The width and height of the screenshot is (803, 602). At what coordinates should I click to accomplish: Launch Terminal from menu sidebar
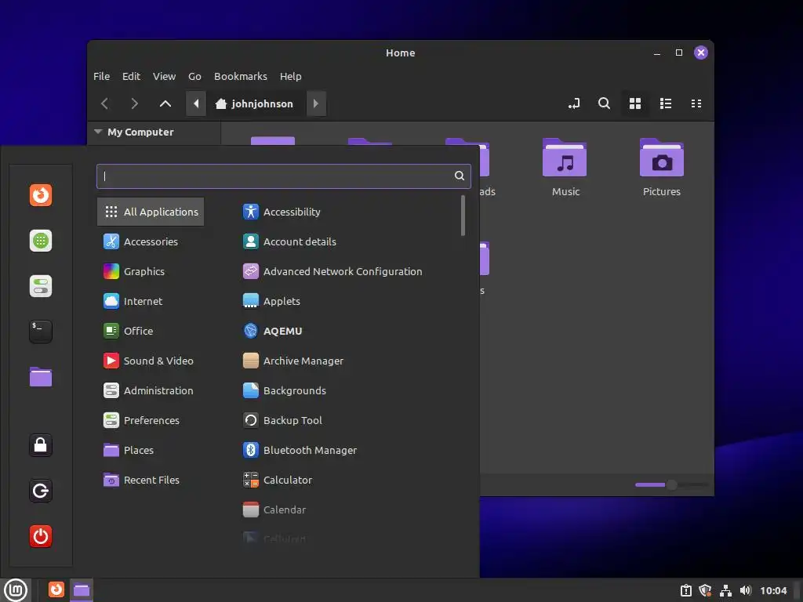[x=41, y=332]
